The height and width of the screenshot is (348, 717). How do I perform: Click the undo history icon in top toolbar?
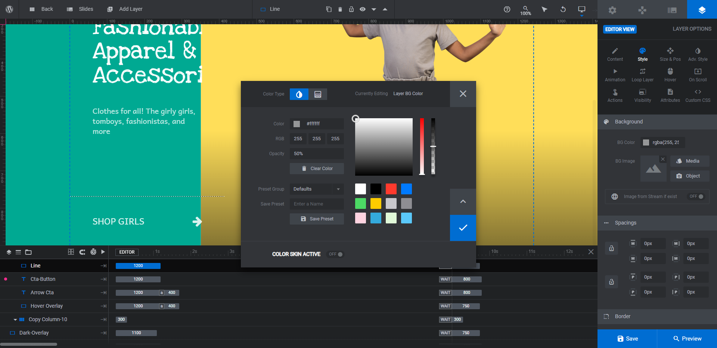[563, 9]
